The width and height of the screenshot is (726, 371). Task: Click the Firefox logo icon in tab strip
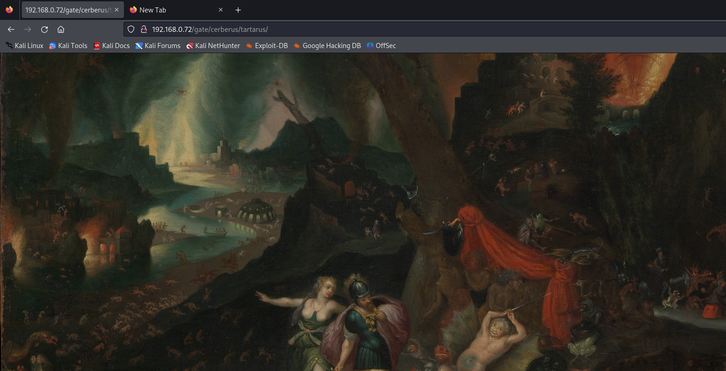pyautogui.click(x=9, y=10)
